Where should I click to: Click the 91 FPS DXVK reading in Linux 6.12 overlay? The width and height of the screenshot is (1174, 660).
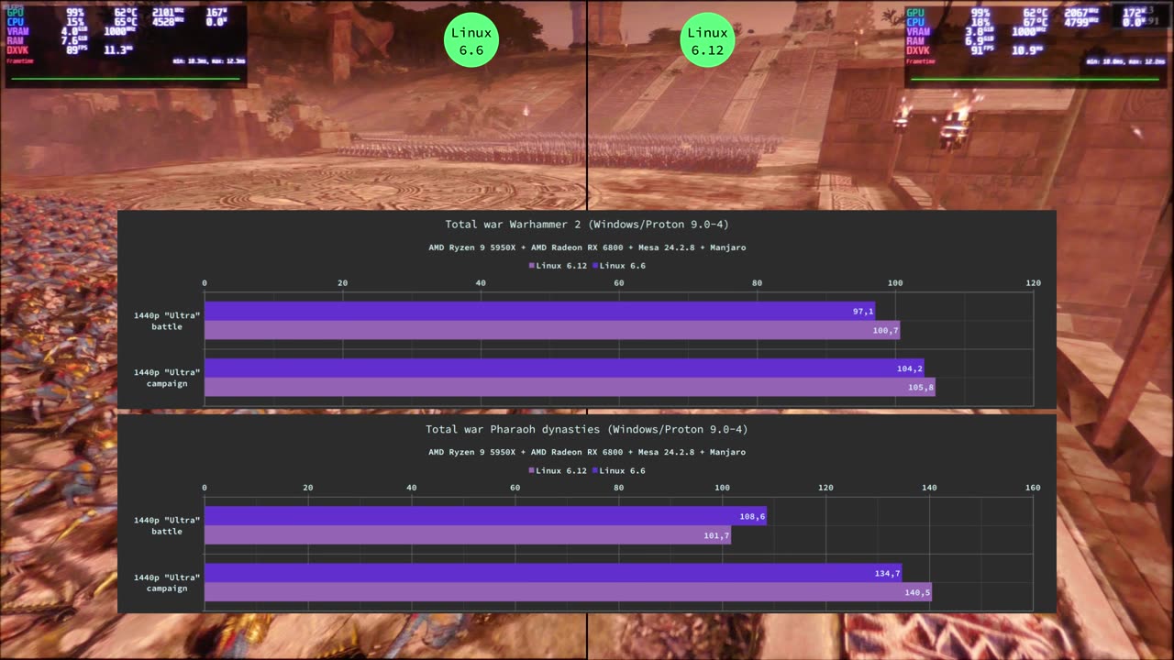click(981, 50)
